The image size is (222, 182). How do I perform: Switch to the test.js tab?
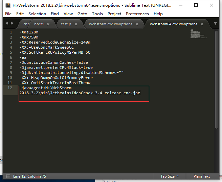point(66,24)
